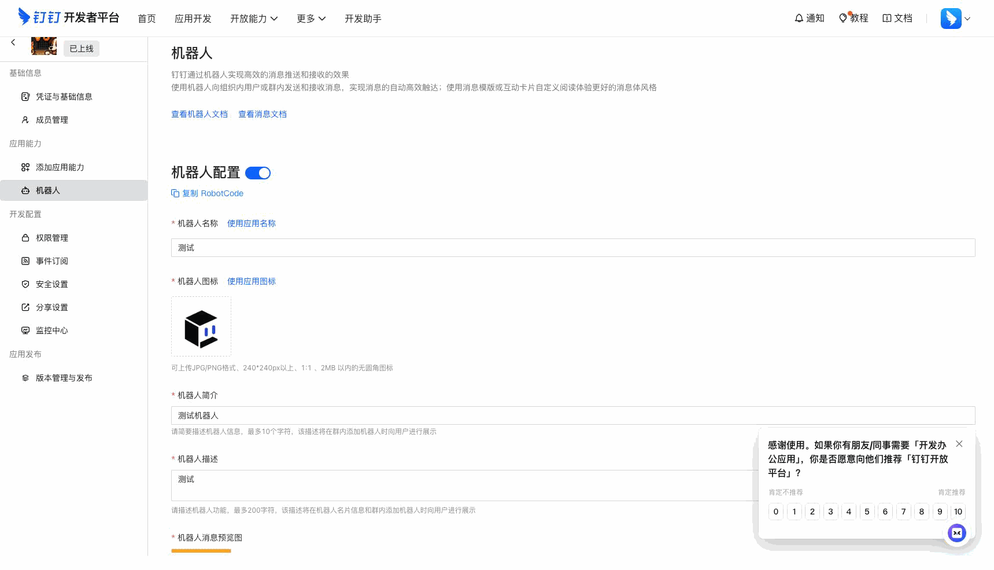Open the notification bell icon
This screenshot has width=994, height=570.
(799, 18)
